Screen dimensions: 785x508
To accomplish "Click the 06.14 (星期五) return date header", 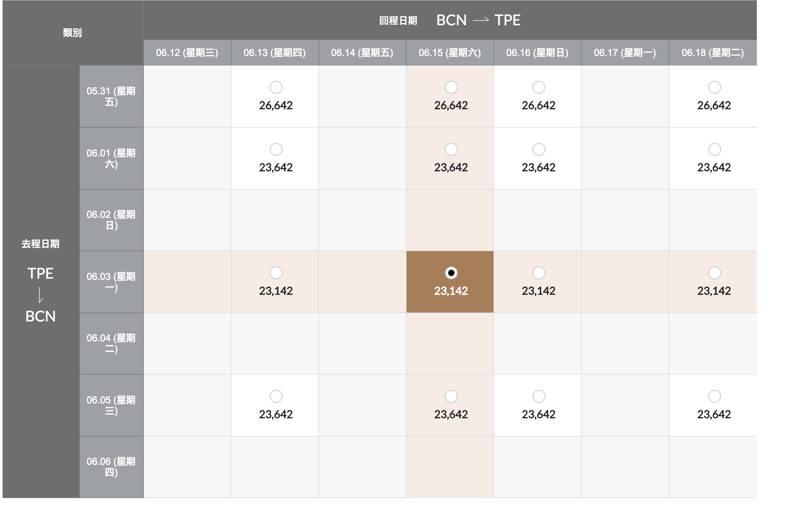I will [362, 53].
